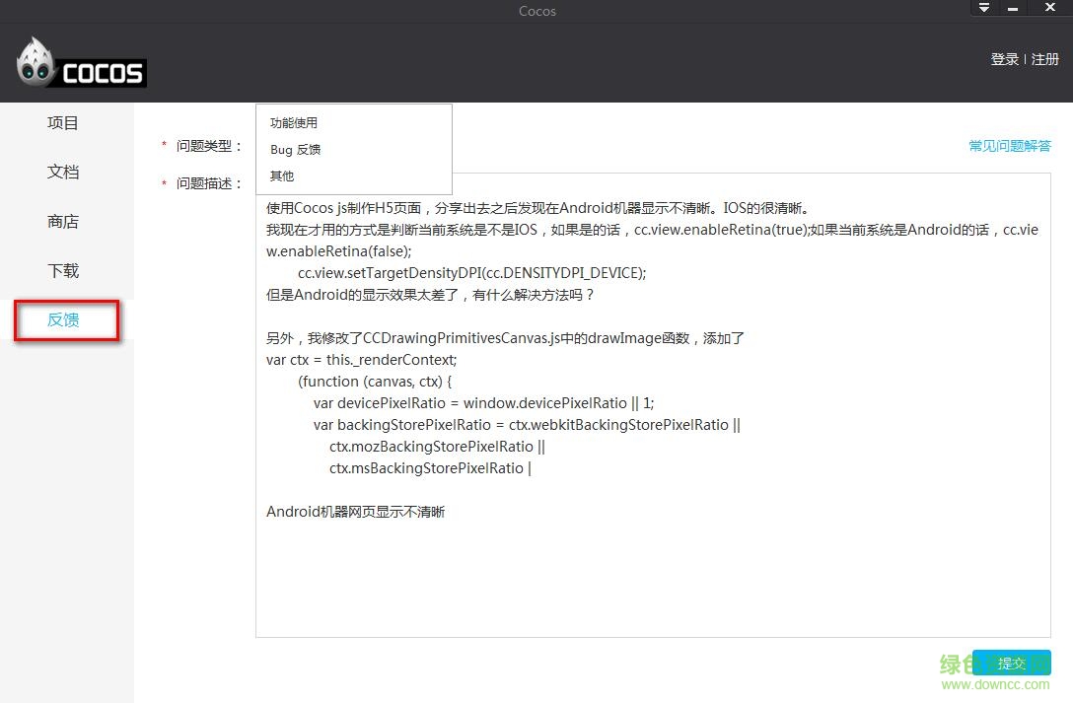
Task: Open the 下载 (Download) section
Action: point(63,271)
